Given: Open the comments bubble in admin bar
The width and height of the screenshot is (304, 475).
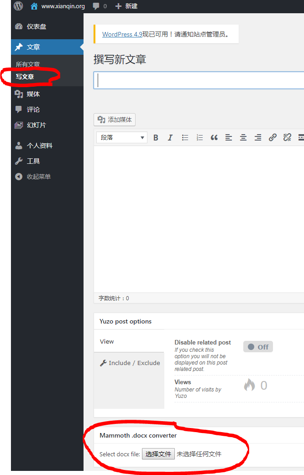Looking at the screenshot, I should (100, 6).
